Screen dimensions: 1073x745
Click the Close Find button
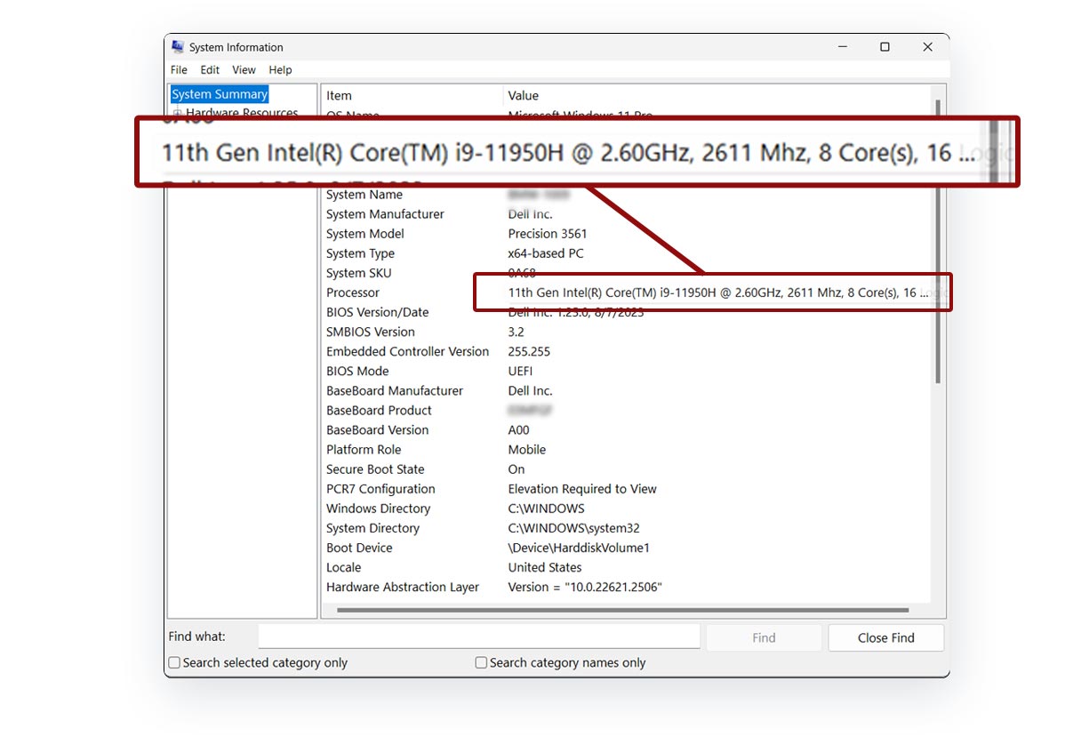pos(885,637)
